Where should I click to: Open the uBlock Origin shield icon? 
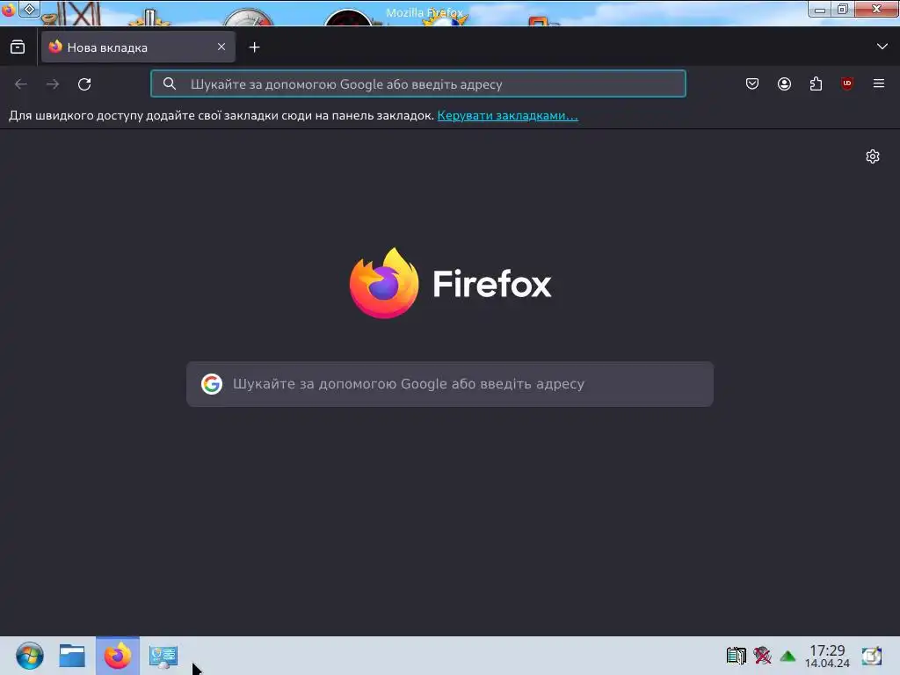point(847,83)
